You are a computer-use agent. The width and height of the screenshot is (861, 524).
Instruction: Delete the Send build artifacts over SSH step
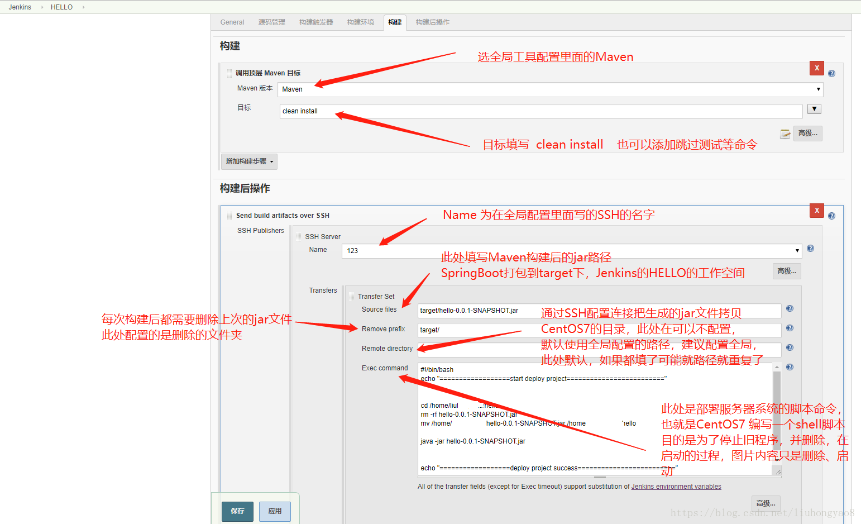tap(817, 211)
